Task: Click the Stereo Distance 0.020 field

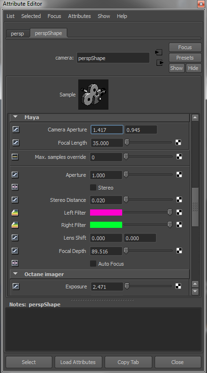Action: (x=106, y=200)
